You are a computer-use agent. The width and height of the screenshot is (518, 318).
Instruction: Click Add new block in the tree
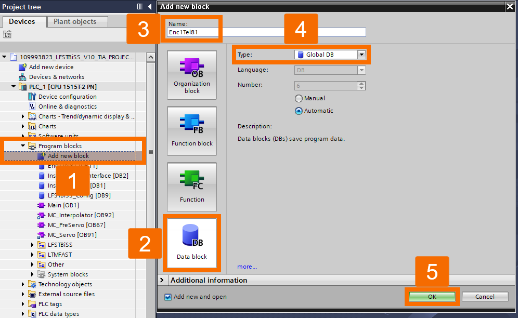68,155
